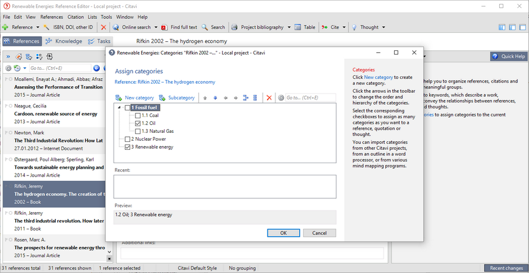This screenshot has height=273, width=529.
Task: Click the New category link in help text
Action: 379,77
